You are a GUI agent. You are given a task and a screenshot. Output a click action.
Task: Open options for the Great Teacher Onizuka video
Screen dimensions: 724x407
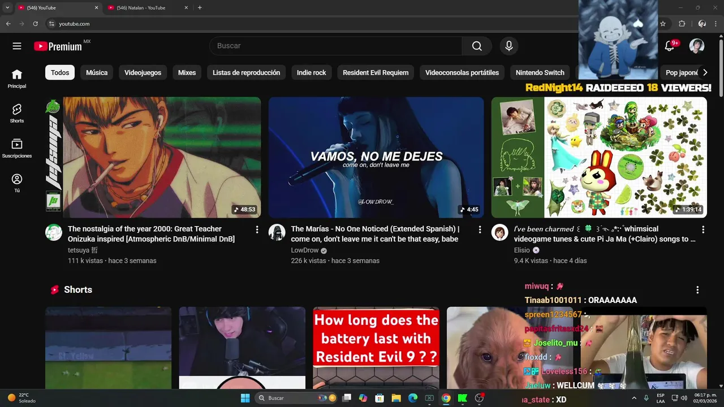pyautogui.click(x=257, y=230)
